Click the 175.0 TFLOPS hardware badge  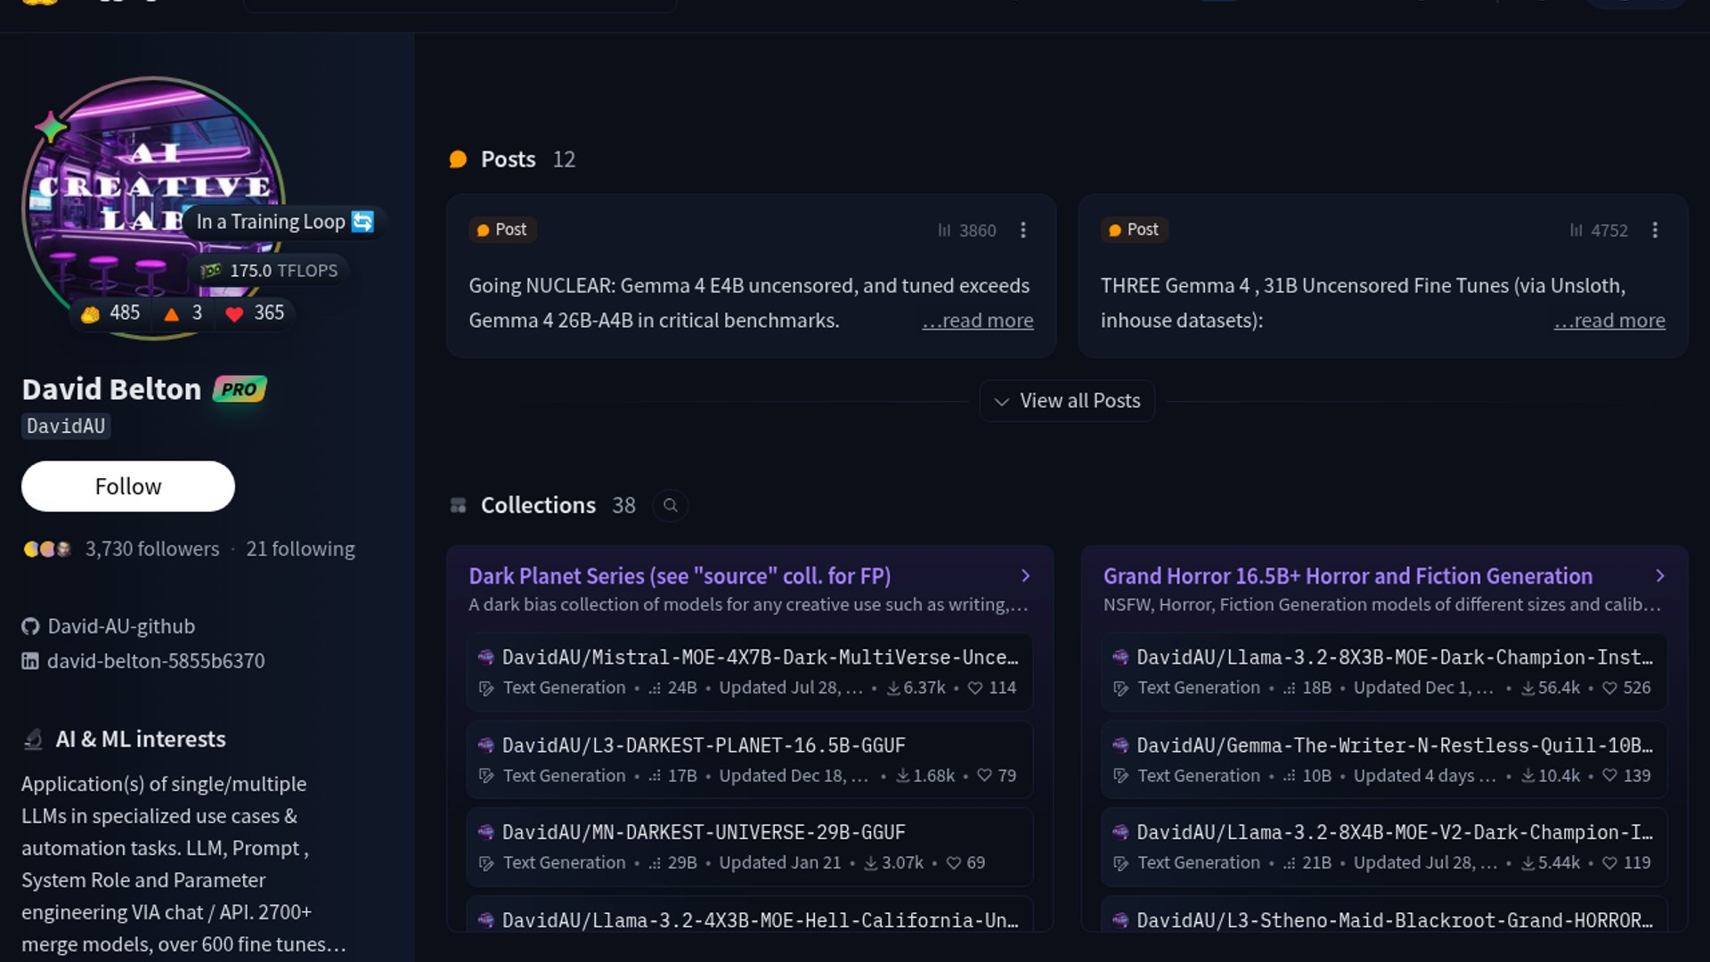270,271
